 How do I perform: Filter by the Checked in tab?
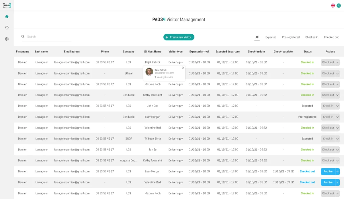[312, 37]
